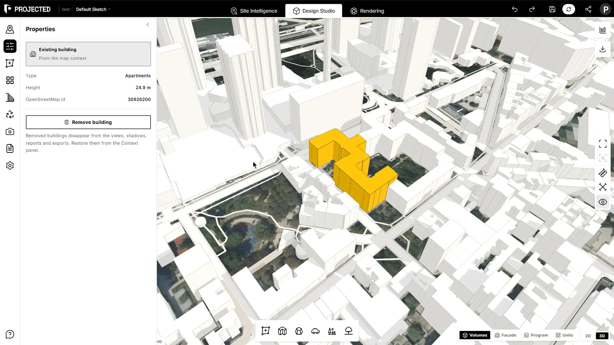Click the test project breadcrumb link
Image resolution: width=614 pixels, height=345 pixels.
[66, 9]
